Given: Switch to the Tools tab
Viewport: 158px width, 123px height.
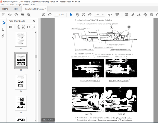Looking at the screenshot, I should (x=15, y=9).
